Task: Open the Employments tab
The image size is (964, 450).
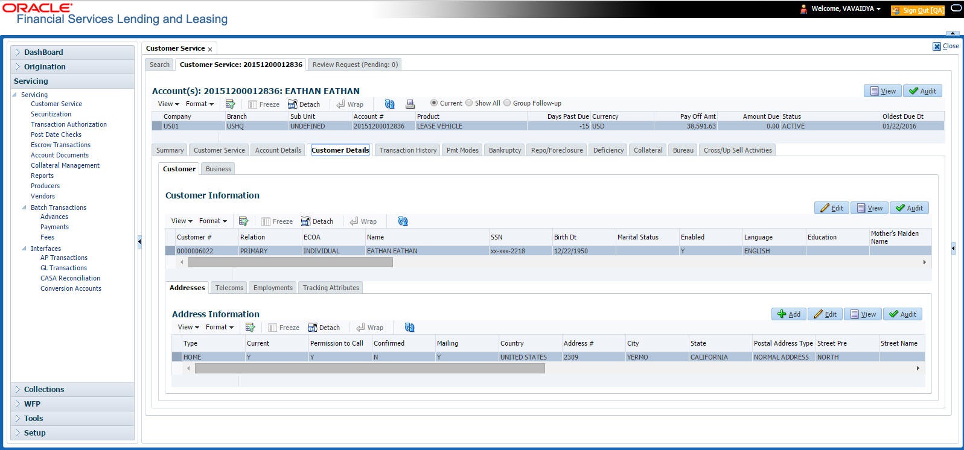Action: 273,288
